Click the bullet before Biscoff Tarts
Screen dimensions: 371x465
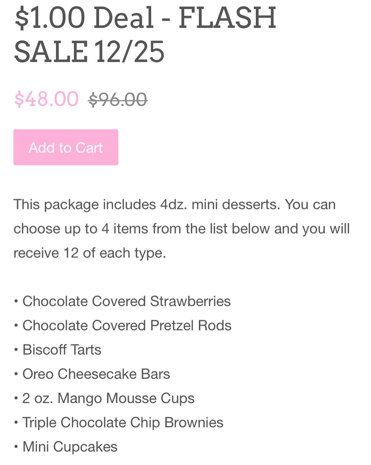click(16, 350)
